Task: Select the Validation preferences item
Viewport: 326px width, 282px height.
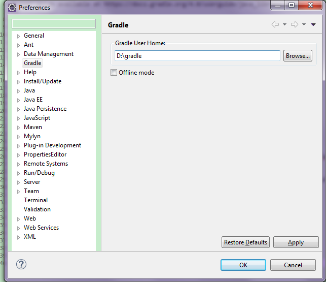Action: click(x=37, y=209)
